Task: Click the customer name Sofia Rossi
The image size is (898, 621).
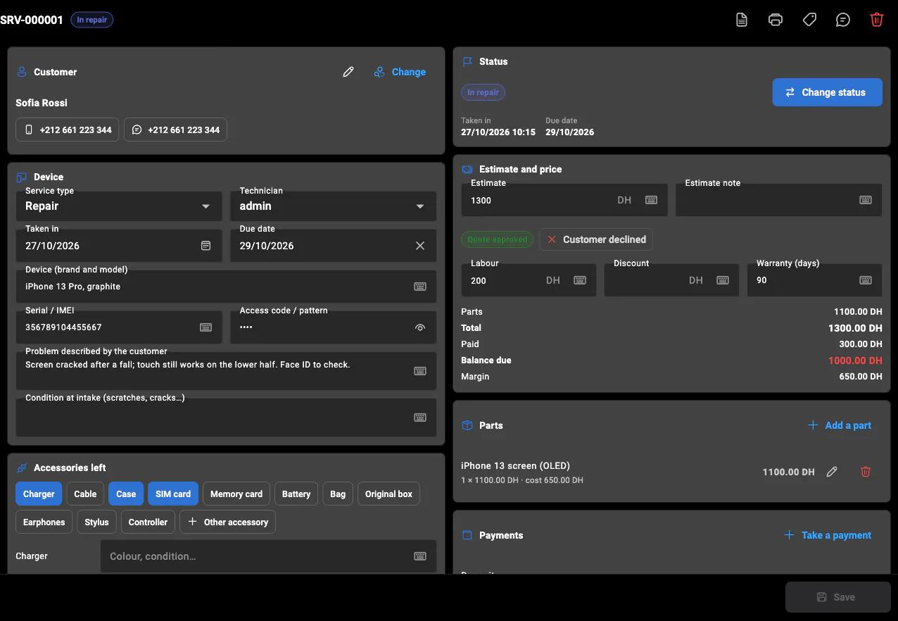Action: pos(42,103)
